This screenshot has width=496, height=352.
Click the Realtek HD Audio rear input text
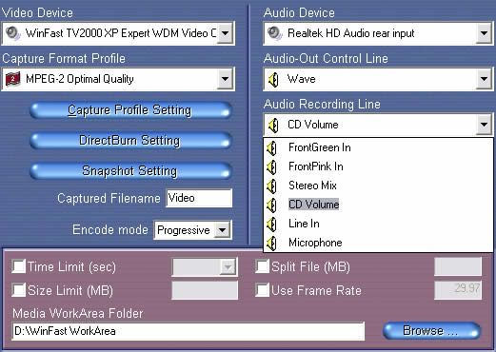(351, 33)
